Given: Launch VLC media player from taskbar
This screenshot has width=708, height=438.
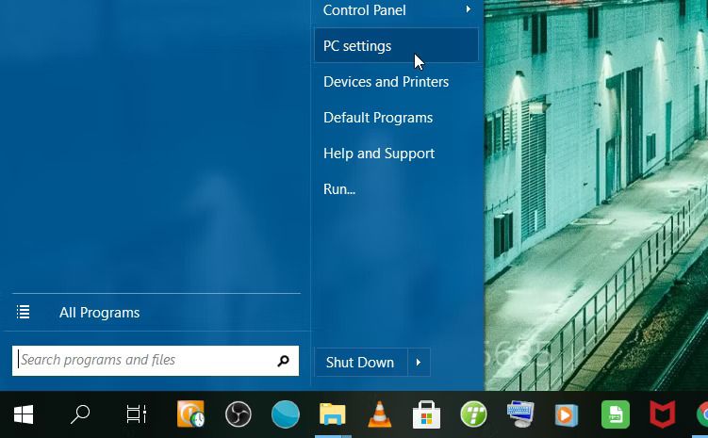Looking at the screenshot, I should pyautogui.click(x=380, y=414).
